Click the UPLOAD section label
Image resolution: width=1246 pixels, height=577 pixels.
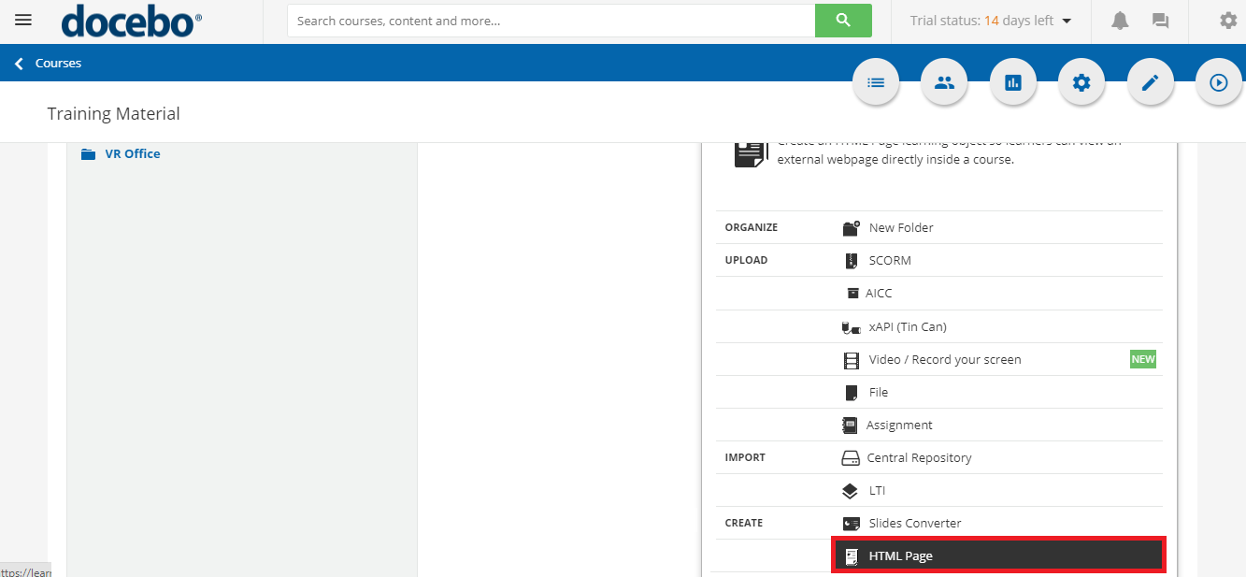746,260
